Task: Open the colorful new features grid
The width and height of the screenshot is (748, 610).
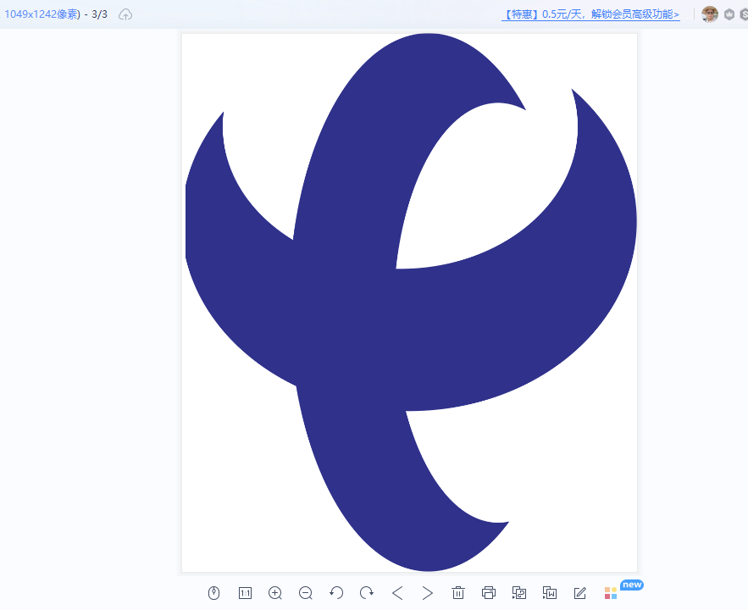Action: click(611, 593)
